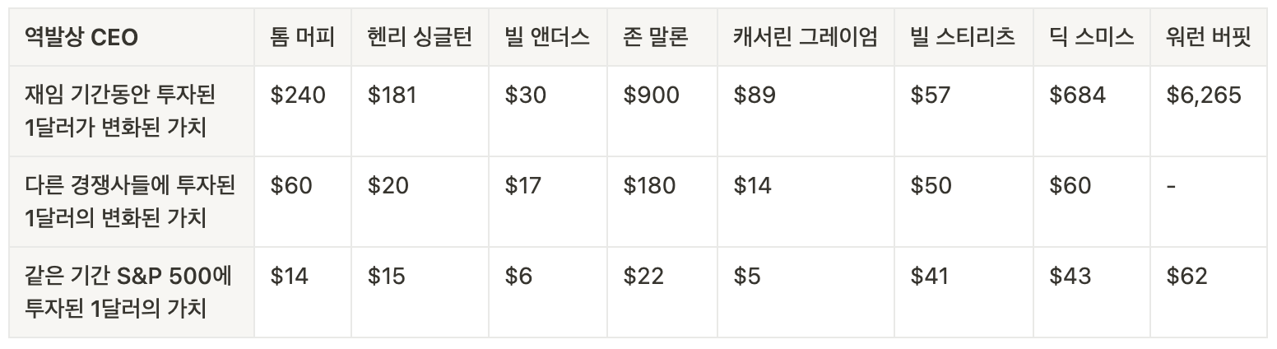This screenshot has height=349, width=1277.
Task: Select the $181 cell under 헨리 싱글턴
Action: [420, 112]
